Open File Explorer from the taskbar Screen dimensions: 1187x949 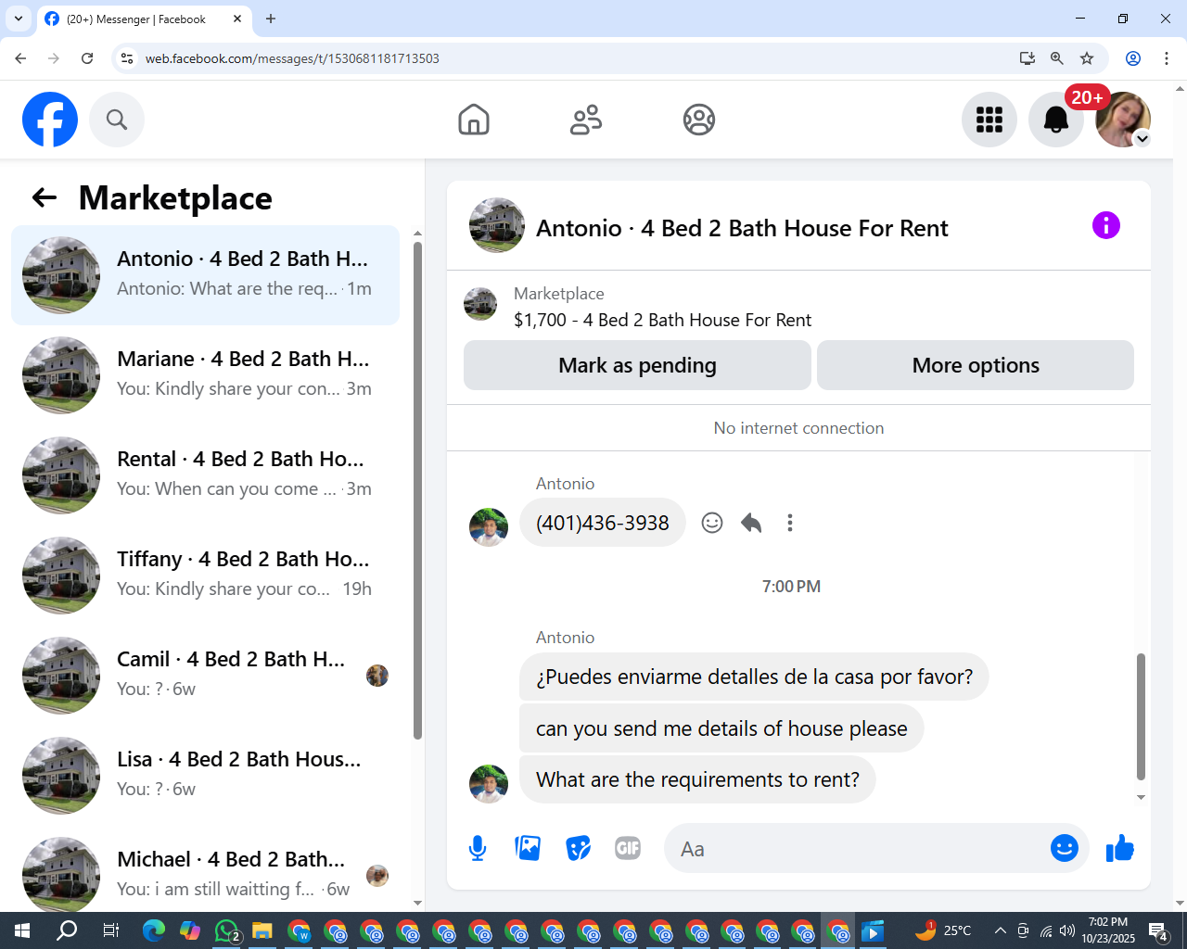(x=262, y=930)
